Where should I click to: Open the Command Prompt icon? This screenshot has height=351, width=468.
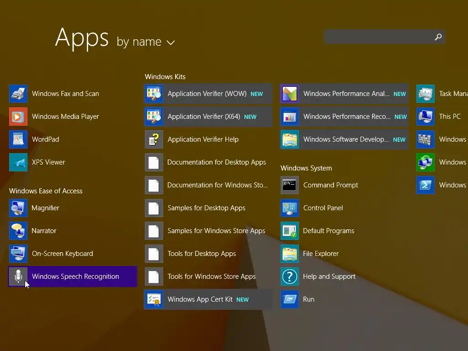point(289,185)
